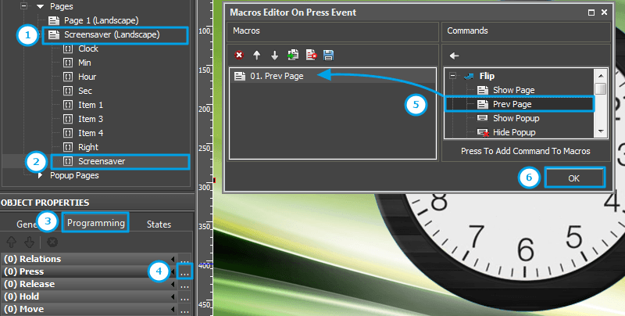Screen dimensions: 625x316
Task: Confirm with the OK button
Action: pos(573,178)
